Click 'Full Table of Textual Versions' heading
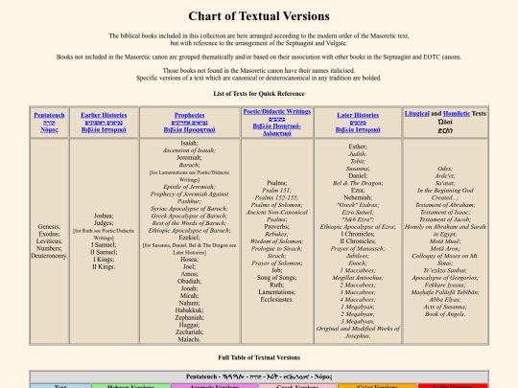The width and height of the screenshot is (518, 388). 259,357
